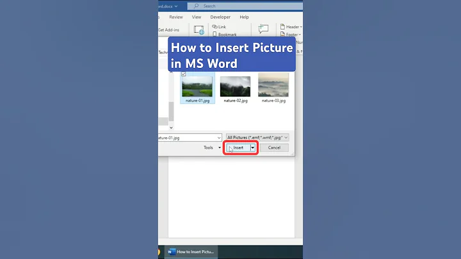Open the Help ribbon tab
Image resolution: width=461 pixels, height=259 pixels.
click(244, 17)
